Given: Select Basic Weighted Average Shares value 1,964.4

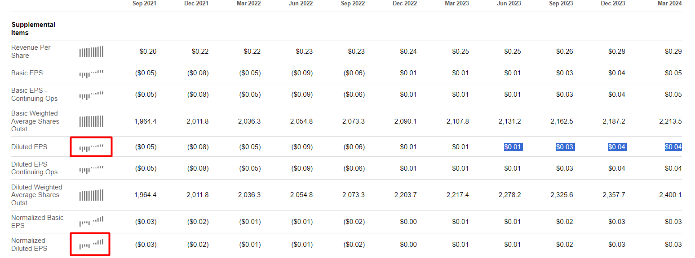Looking at the screenshot, I should (145, 121).
